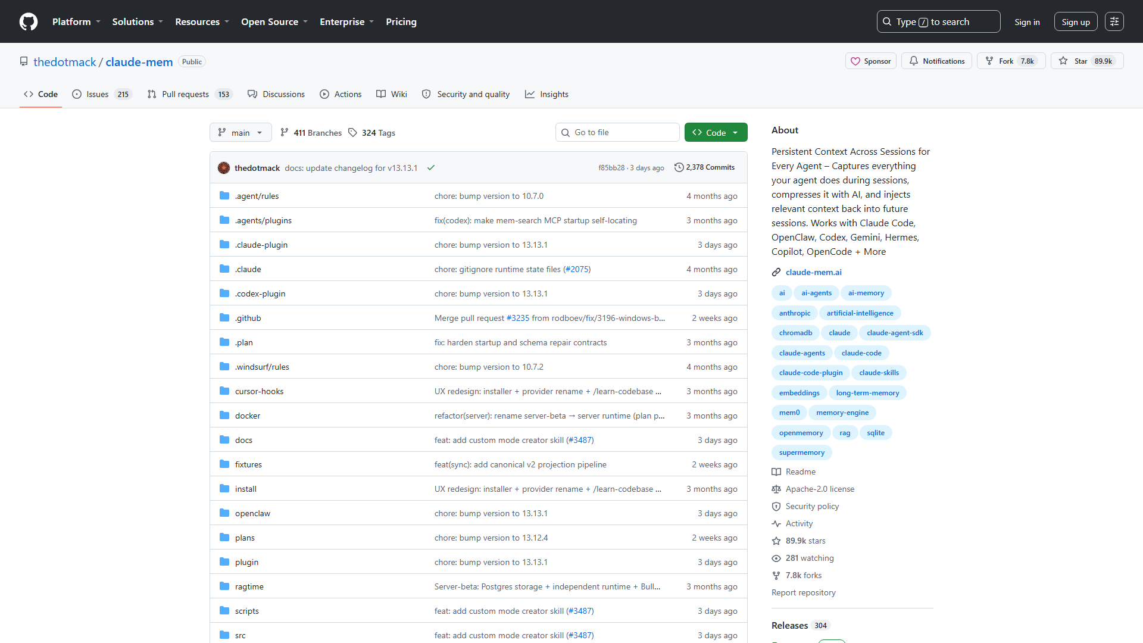1143x643 pixels.
Task: Expand the Resources navigation menu
Action: point(202,21)
